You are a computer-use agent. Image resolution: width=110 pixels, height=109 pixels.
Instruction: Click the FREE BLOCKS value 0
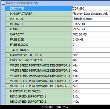coord(74,45)
